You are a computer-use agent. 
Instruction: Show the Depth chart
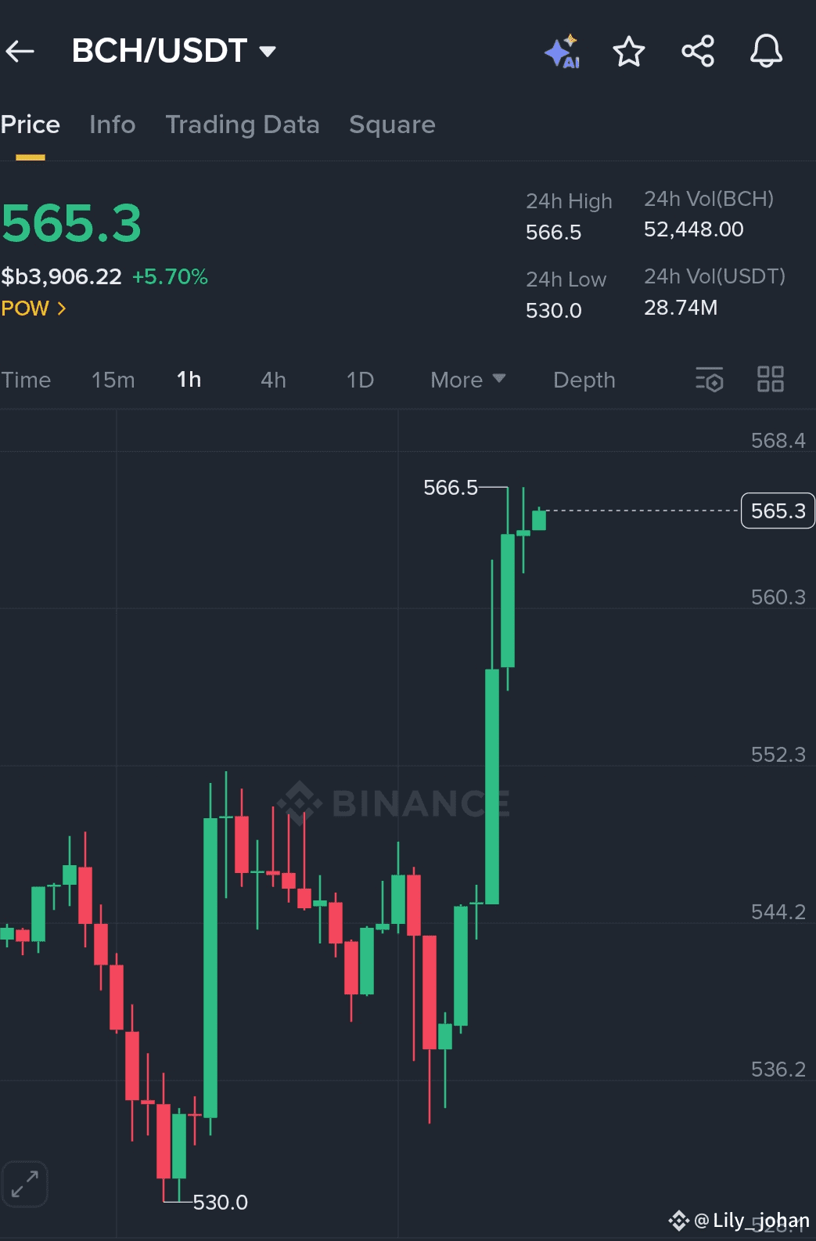(x=584, y=380)
